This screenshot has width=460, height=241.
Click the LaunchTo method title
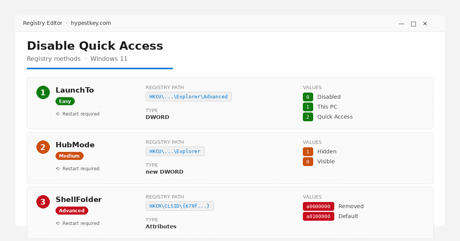[75, 90]
